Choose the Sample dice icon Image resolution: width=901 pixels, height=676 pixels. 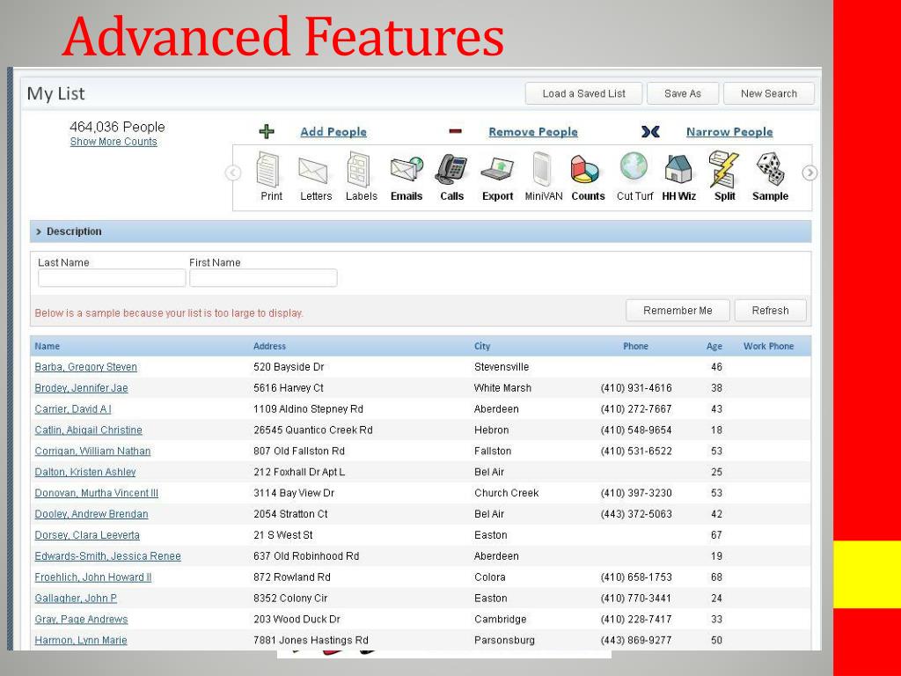click(x=770, y=169)
